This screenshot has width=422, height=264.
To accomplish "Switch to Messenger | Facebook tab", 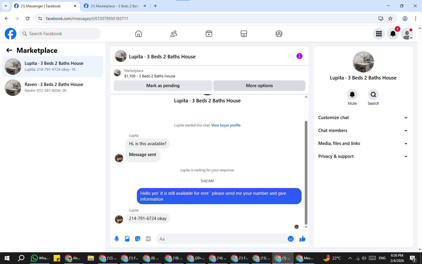I will pyautogui.click(x=46, y=6).
